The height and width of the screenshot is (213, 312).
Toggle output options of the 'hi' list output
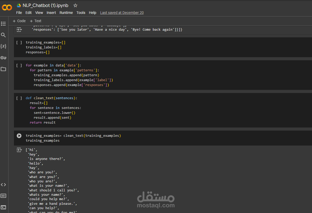pyautogui.click(x=19, y=150)
